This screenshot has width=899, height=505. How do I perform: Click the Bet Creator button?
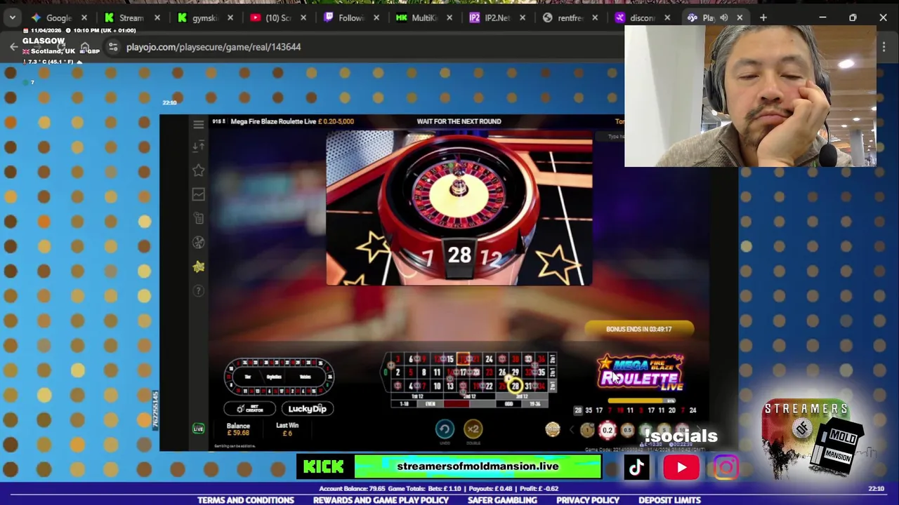pyautogui.click(x=249, y=409)
